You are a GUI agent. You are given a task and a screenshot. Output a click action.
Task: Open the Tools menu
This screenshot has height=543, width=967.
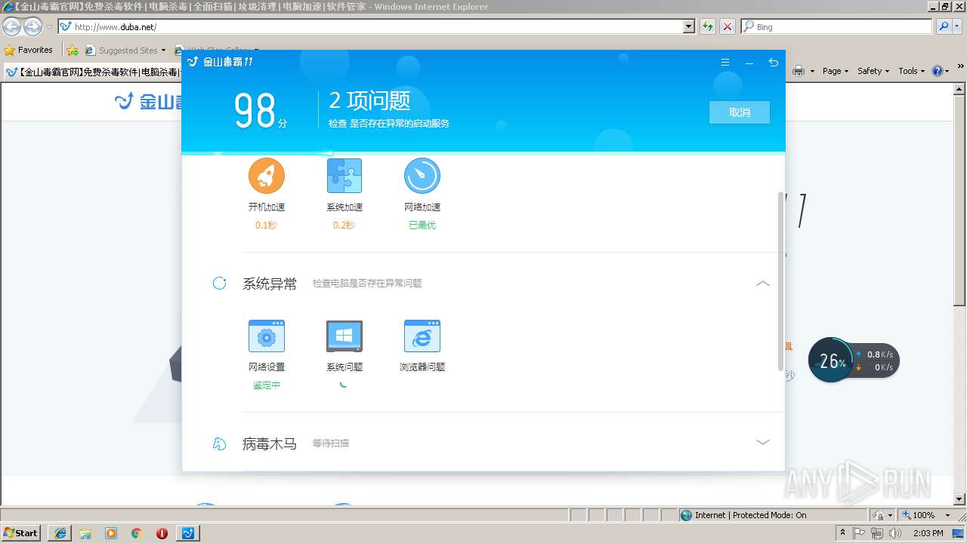[x=911, y=71]
